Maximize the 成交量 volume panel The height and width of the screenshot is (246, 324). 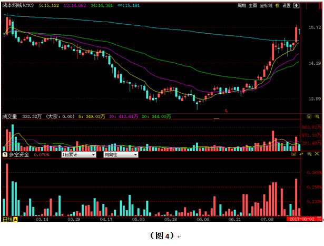[310, 116]
